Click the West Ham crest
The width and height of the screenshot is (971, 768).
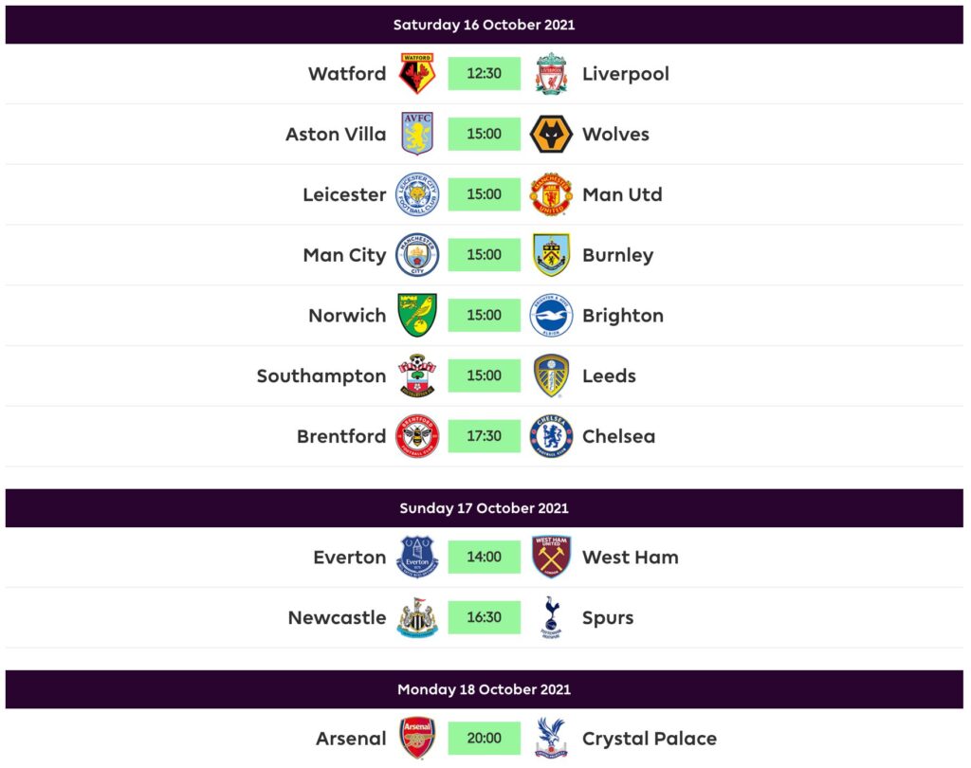[x=551, y=558]
